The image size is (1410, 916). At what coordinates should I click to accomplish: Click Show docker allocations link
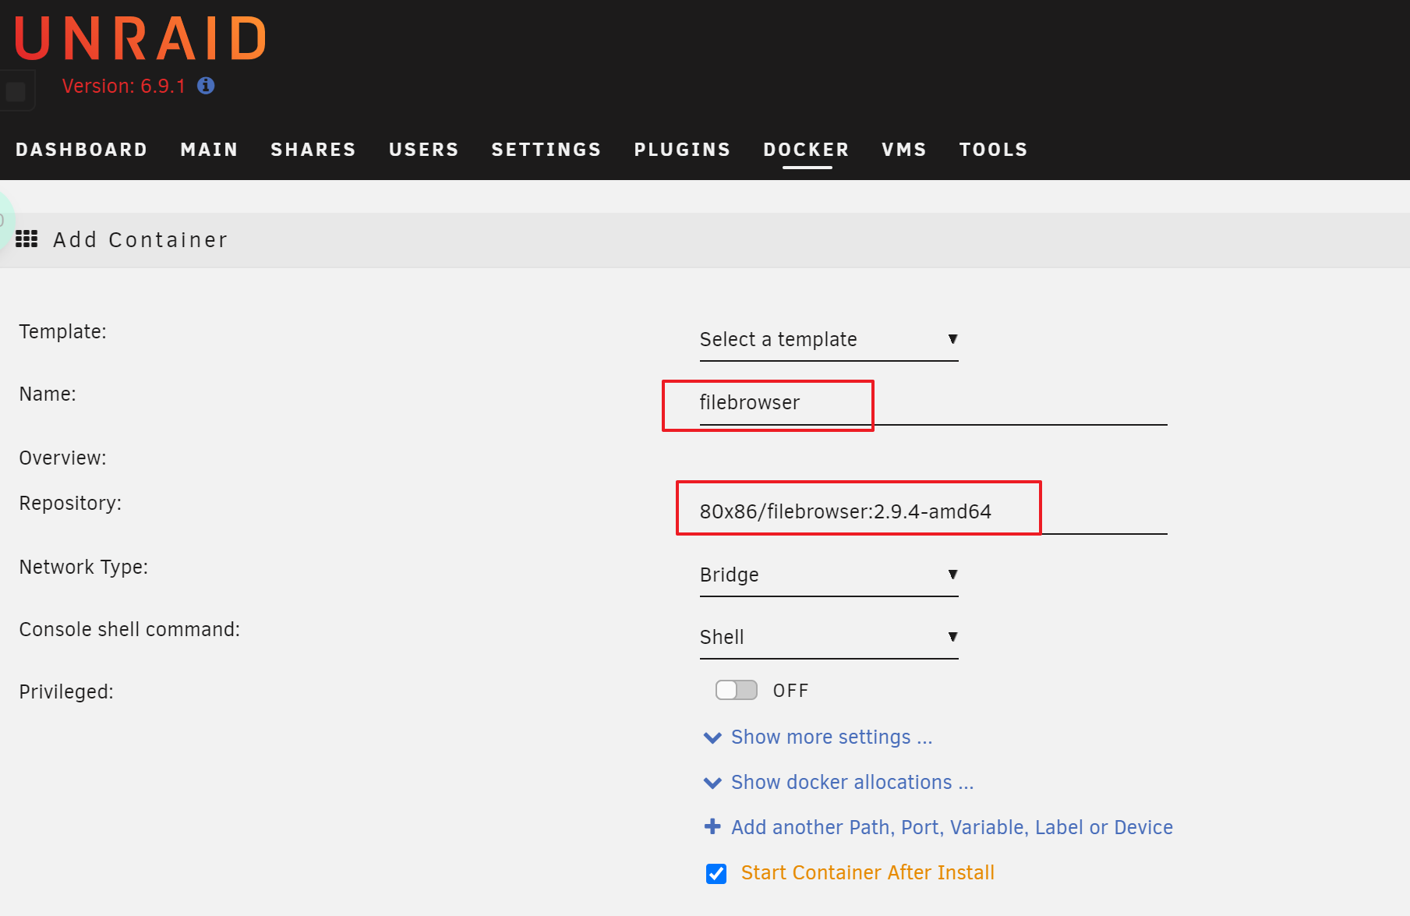point(853,783)
